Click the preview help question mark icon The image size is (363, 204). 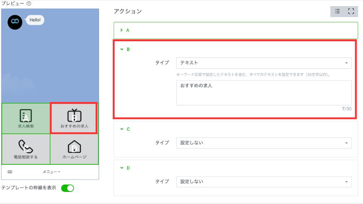29,3
